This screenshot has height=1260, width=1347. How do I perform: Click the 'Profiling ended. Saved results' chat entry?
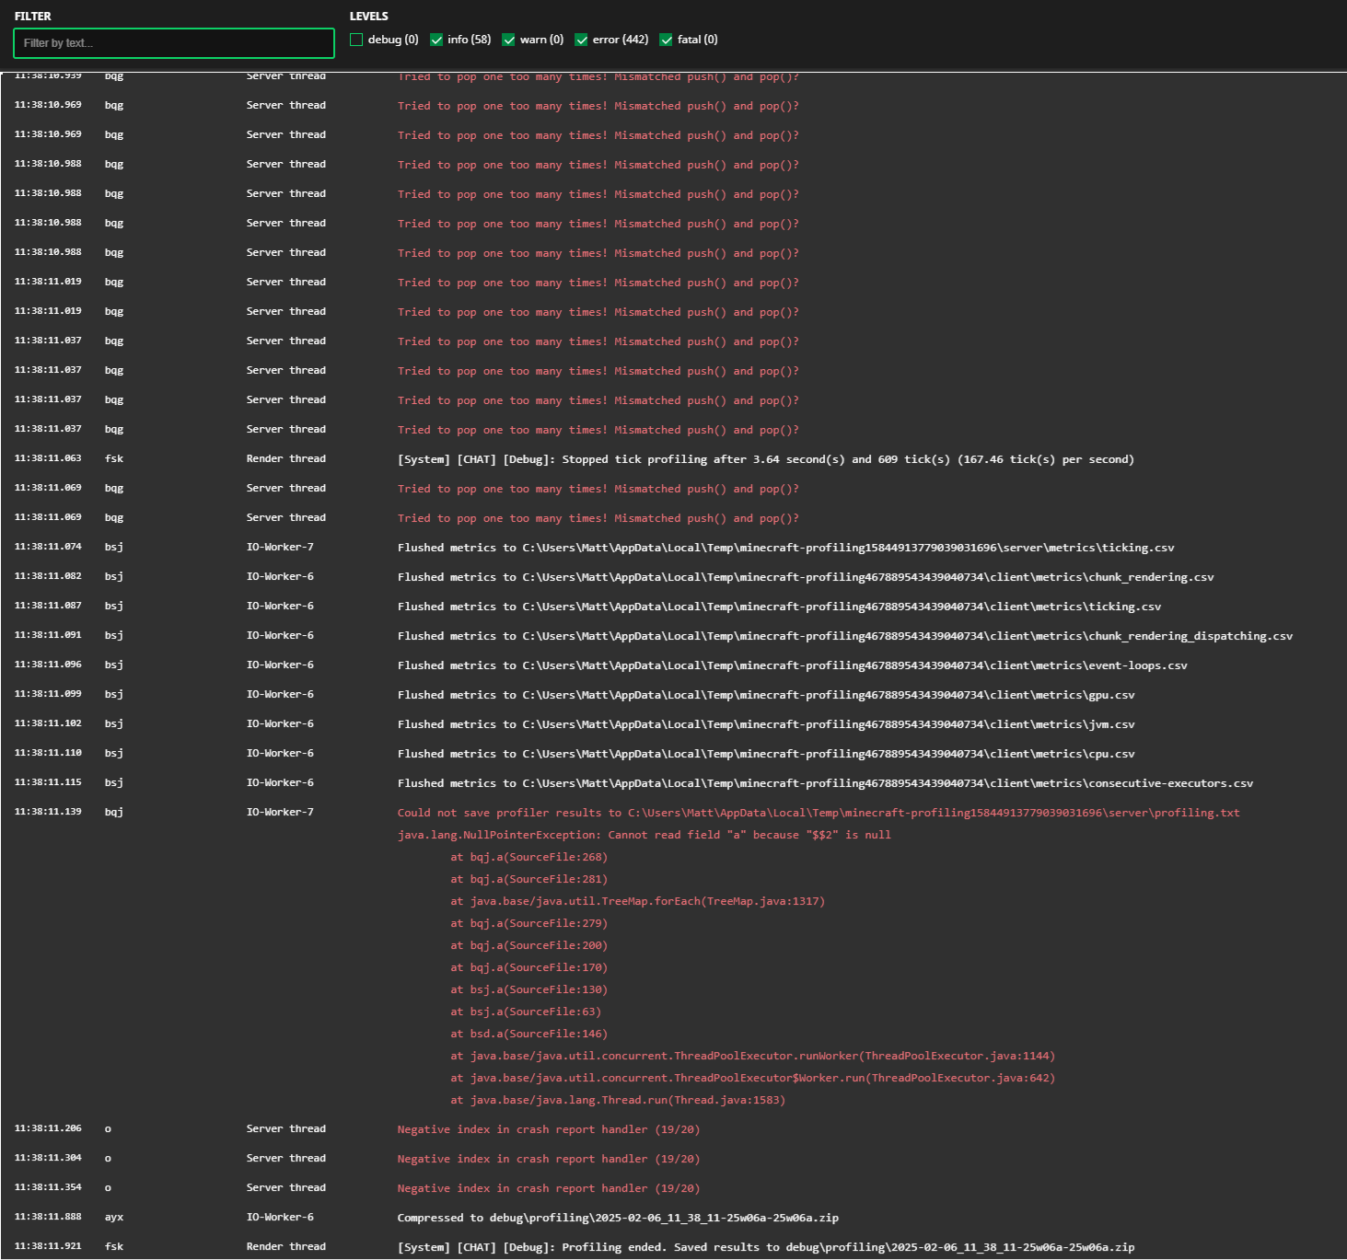click(765, 1247)
